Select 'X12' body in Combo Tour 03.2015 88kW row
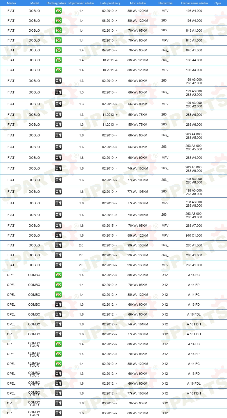227x418 pixels. pos(165,413)
